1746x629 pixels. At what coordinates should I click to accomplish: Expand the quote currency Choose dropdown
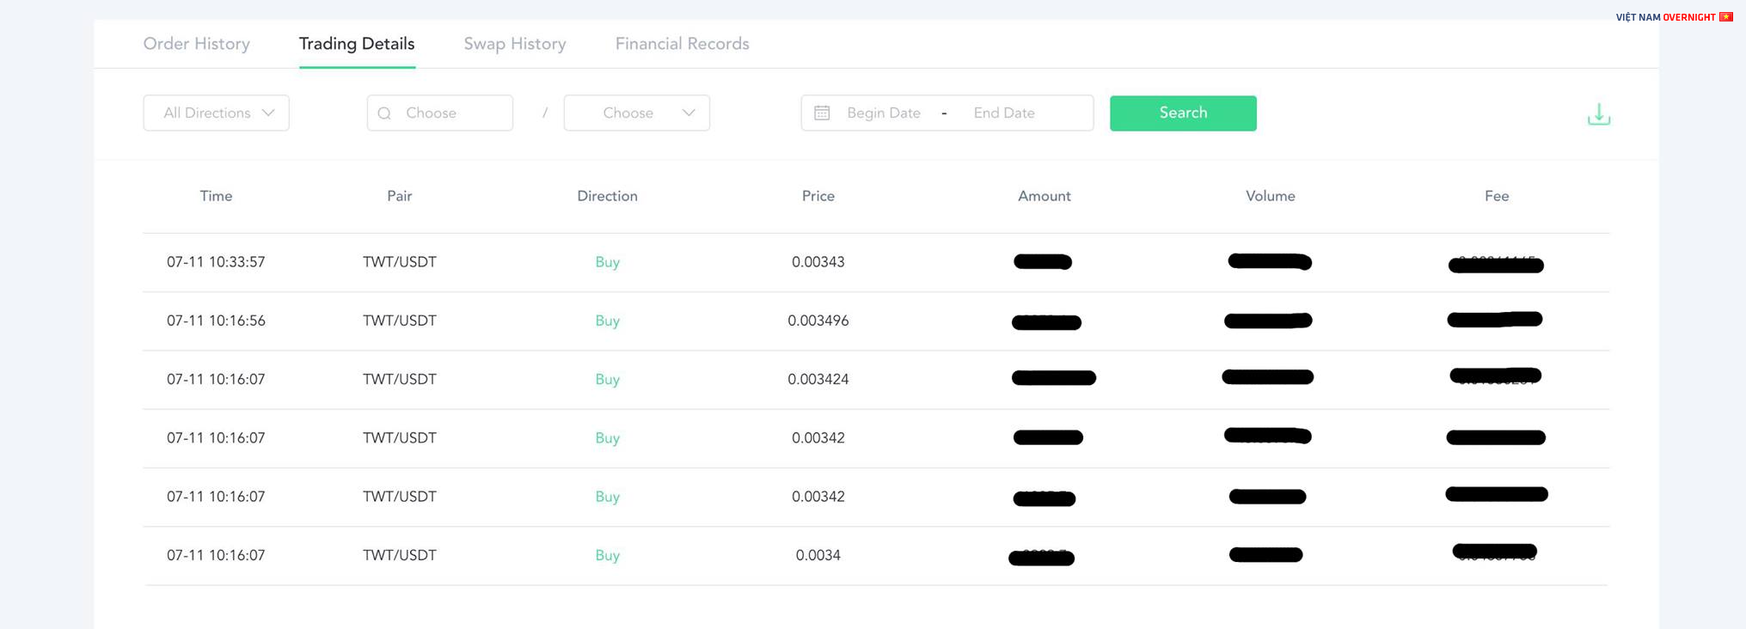coord(636,113)
